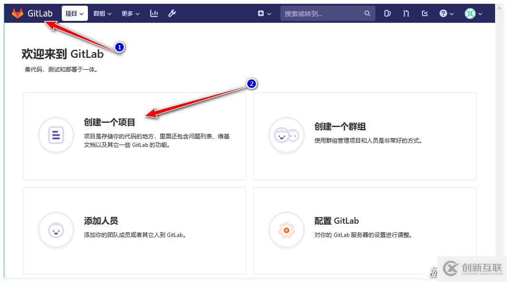Image resolution: width=507 pixels, height=282 pixels.
Task: Open the analytics chart icon
Action: pos(154,13)
